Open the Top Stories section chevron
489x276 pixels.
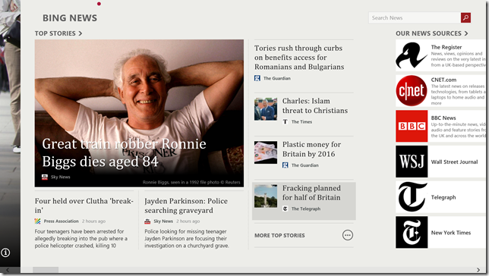tap(80, 33)
